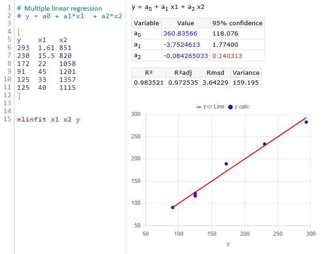Click the "R²adj" column header
The height and width of the screenshot is (254, 324).
[183, 73]
